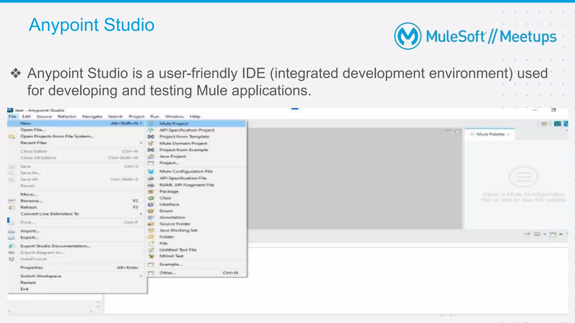Click the MUnit Test icon
Viewport: 575px width, 323px height.
pos(151,256)
